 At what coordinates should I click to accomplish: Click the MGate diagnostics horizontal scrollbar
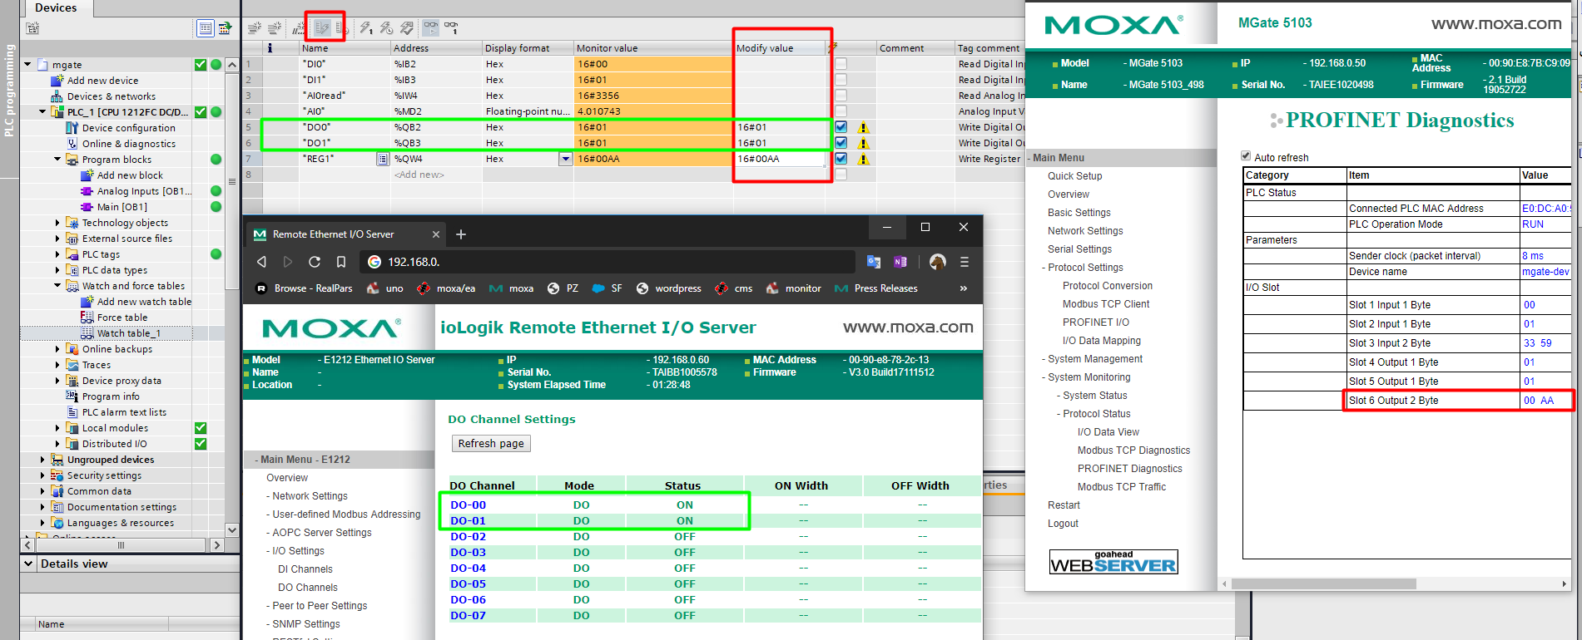click(1323, 583)
